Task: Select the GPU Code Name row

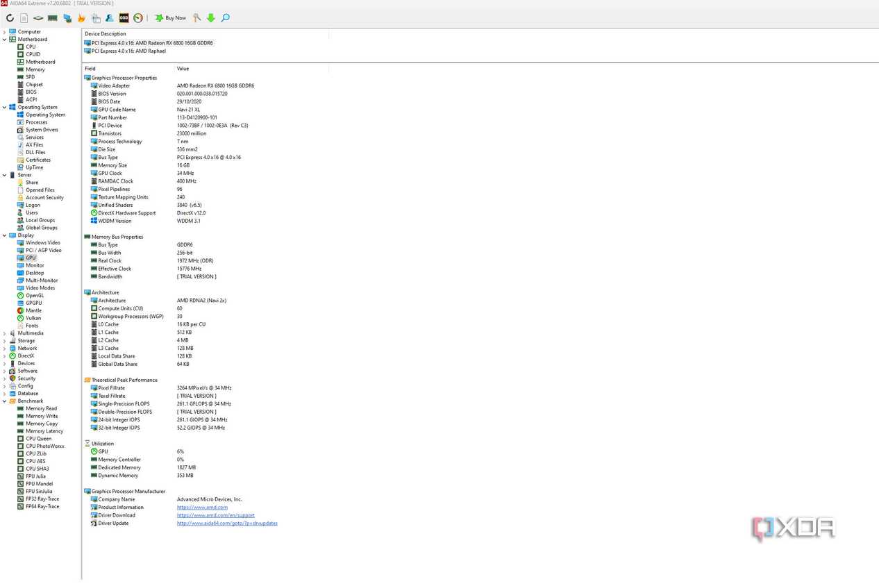Action: pos(146,110)
